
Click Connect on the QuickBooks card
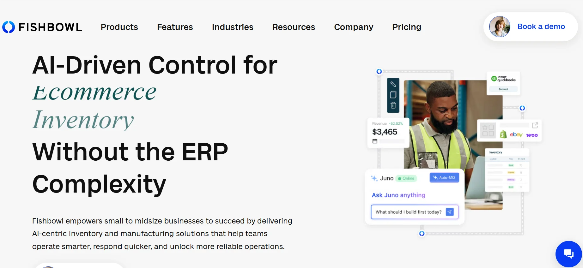[503, 89]
